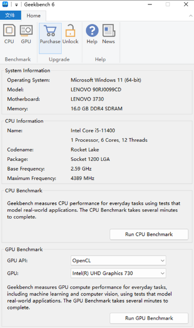194x328 pixels.
Task: Click the 16.0 GB DDR4 SDRAM value
Action: 97,108
